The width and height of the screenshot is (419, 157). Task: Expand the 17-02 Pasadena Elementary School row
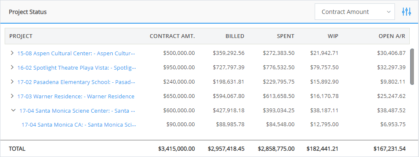point(12,82)
